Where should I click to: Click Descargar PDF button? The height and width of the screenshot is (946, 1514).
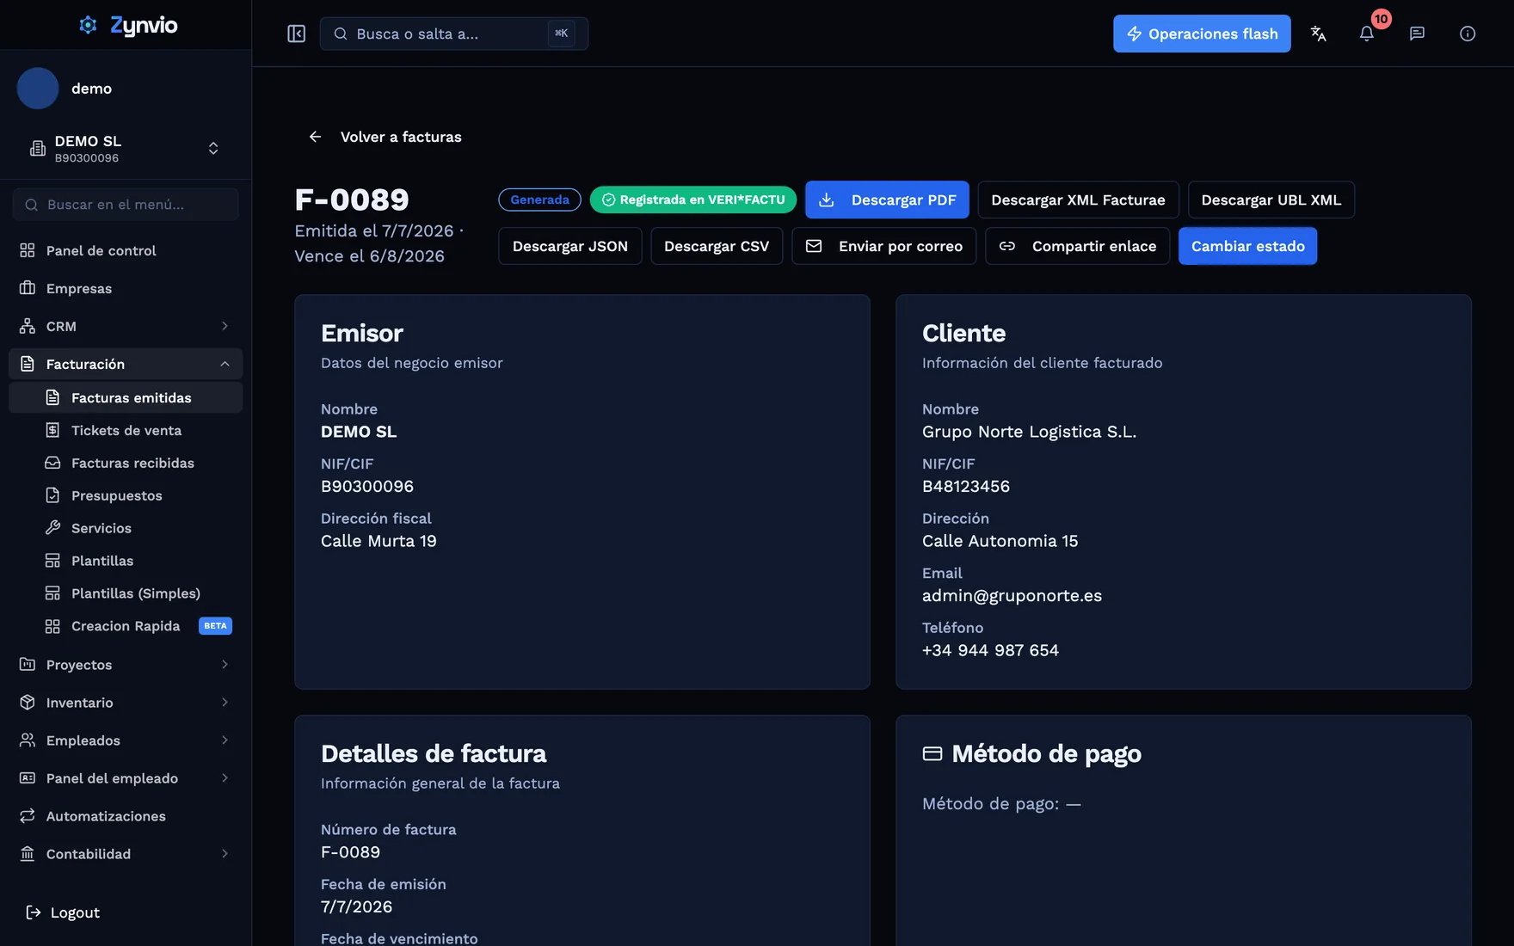tap(887, 200)
